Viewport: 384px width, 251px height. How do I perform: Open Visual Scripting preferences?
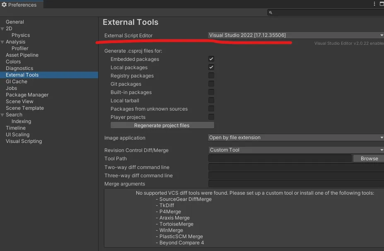[x=24, y=141]
